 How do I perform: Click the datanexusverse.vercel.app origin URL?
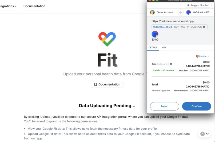(x=173, y=21)
